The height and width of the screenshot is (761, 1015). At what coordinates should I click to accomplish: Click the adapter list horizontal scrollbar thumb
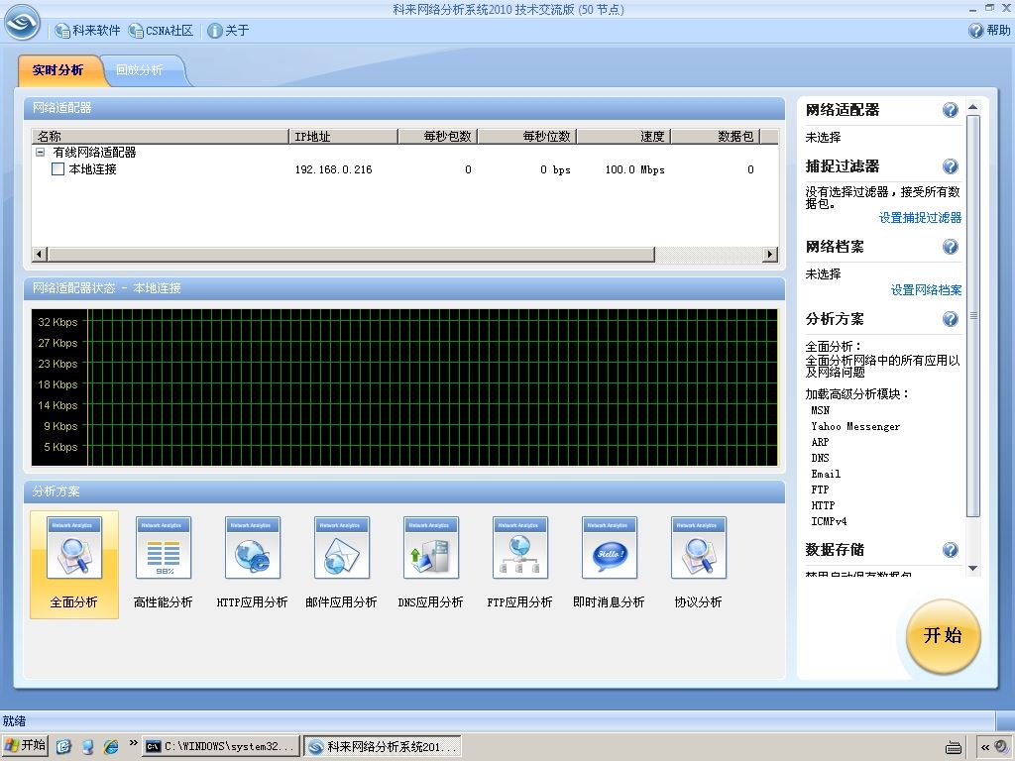tap(352, 255)
